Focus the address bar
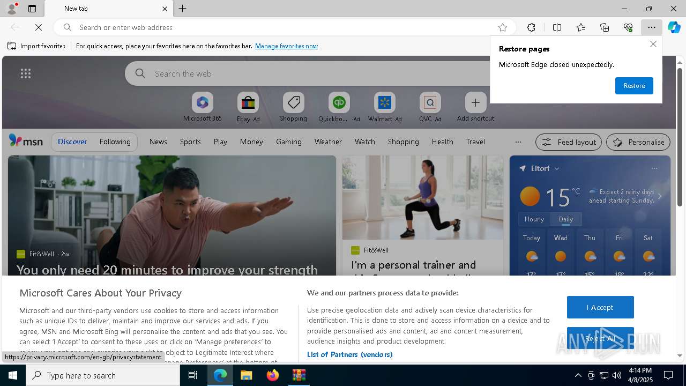 [284, 27]
